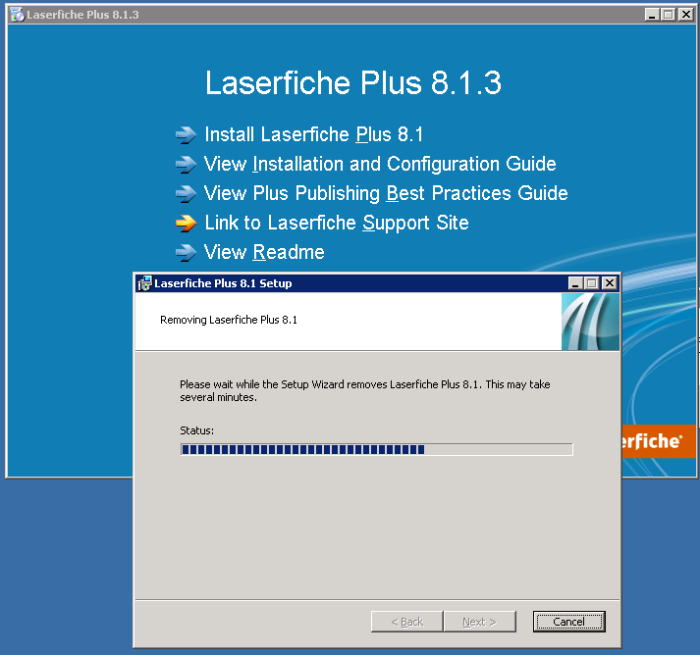Click the orange Laserfiche brand logo in launcher
The image size is (700, 655).
[x=659, y=441]
